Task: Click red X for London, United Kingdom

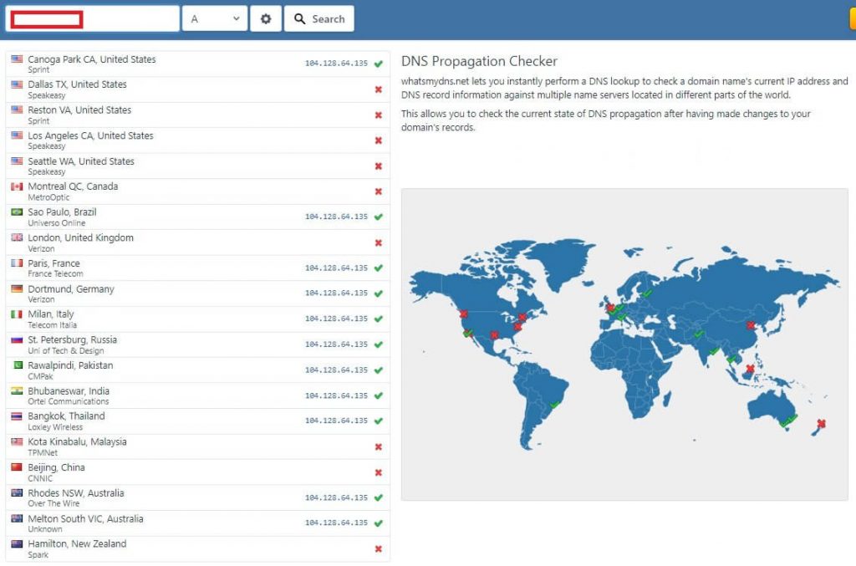Action: pos(379,242)
